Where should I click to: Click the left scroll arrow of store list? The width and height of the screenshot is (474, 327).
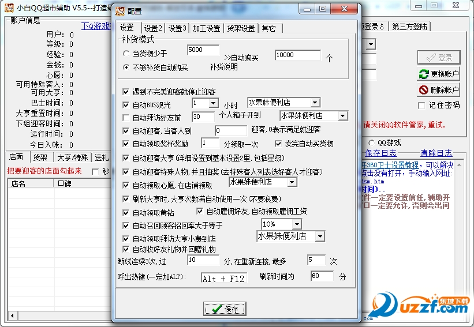point(12,316)
